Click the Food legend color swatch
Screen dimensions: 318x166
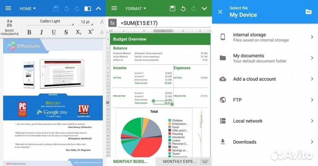pos(170,127)
